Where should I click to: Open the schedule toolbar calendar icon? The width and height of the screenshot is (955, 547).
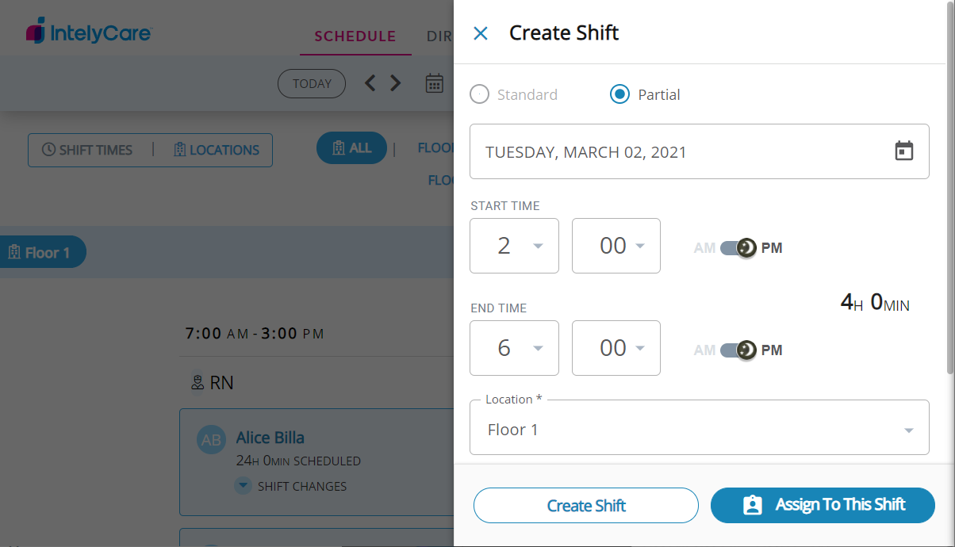pos(434,83)
